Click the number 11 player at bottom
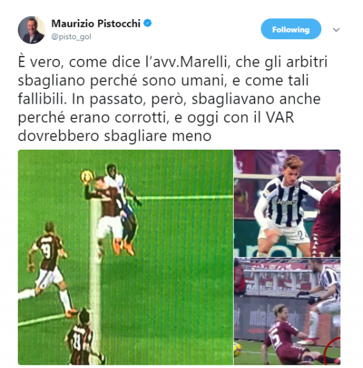 pyautogui.click(x=83, y=338)
